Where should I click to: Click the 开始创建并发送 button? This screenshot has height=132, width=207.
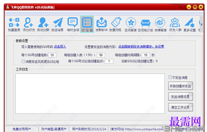click(181, 86)
